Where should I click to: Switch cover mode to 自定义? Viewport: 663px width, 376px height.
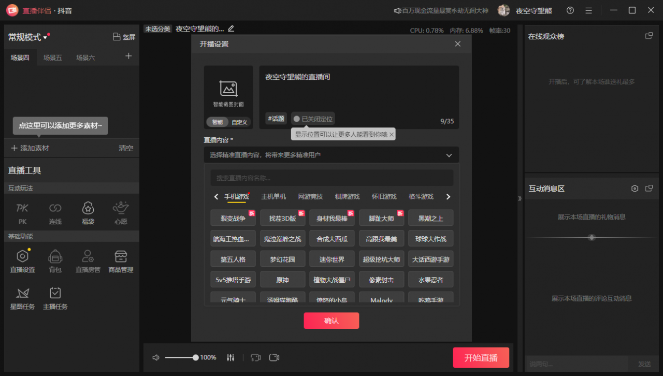(x=239, y=122)
